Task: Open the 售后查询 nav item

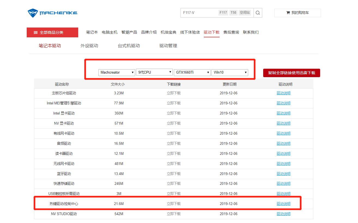Action: coord(231,32)
